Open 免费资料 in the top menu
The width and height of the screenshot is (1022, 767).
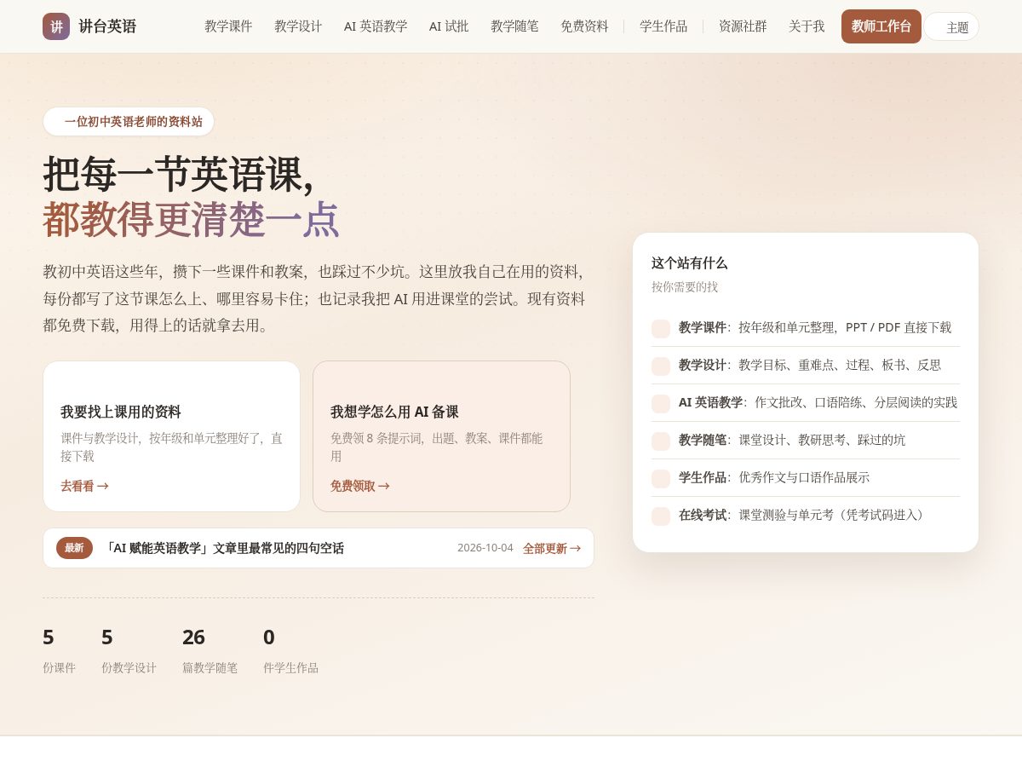coord(584,26)
